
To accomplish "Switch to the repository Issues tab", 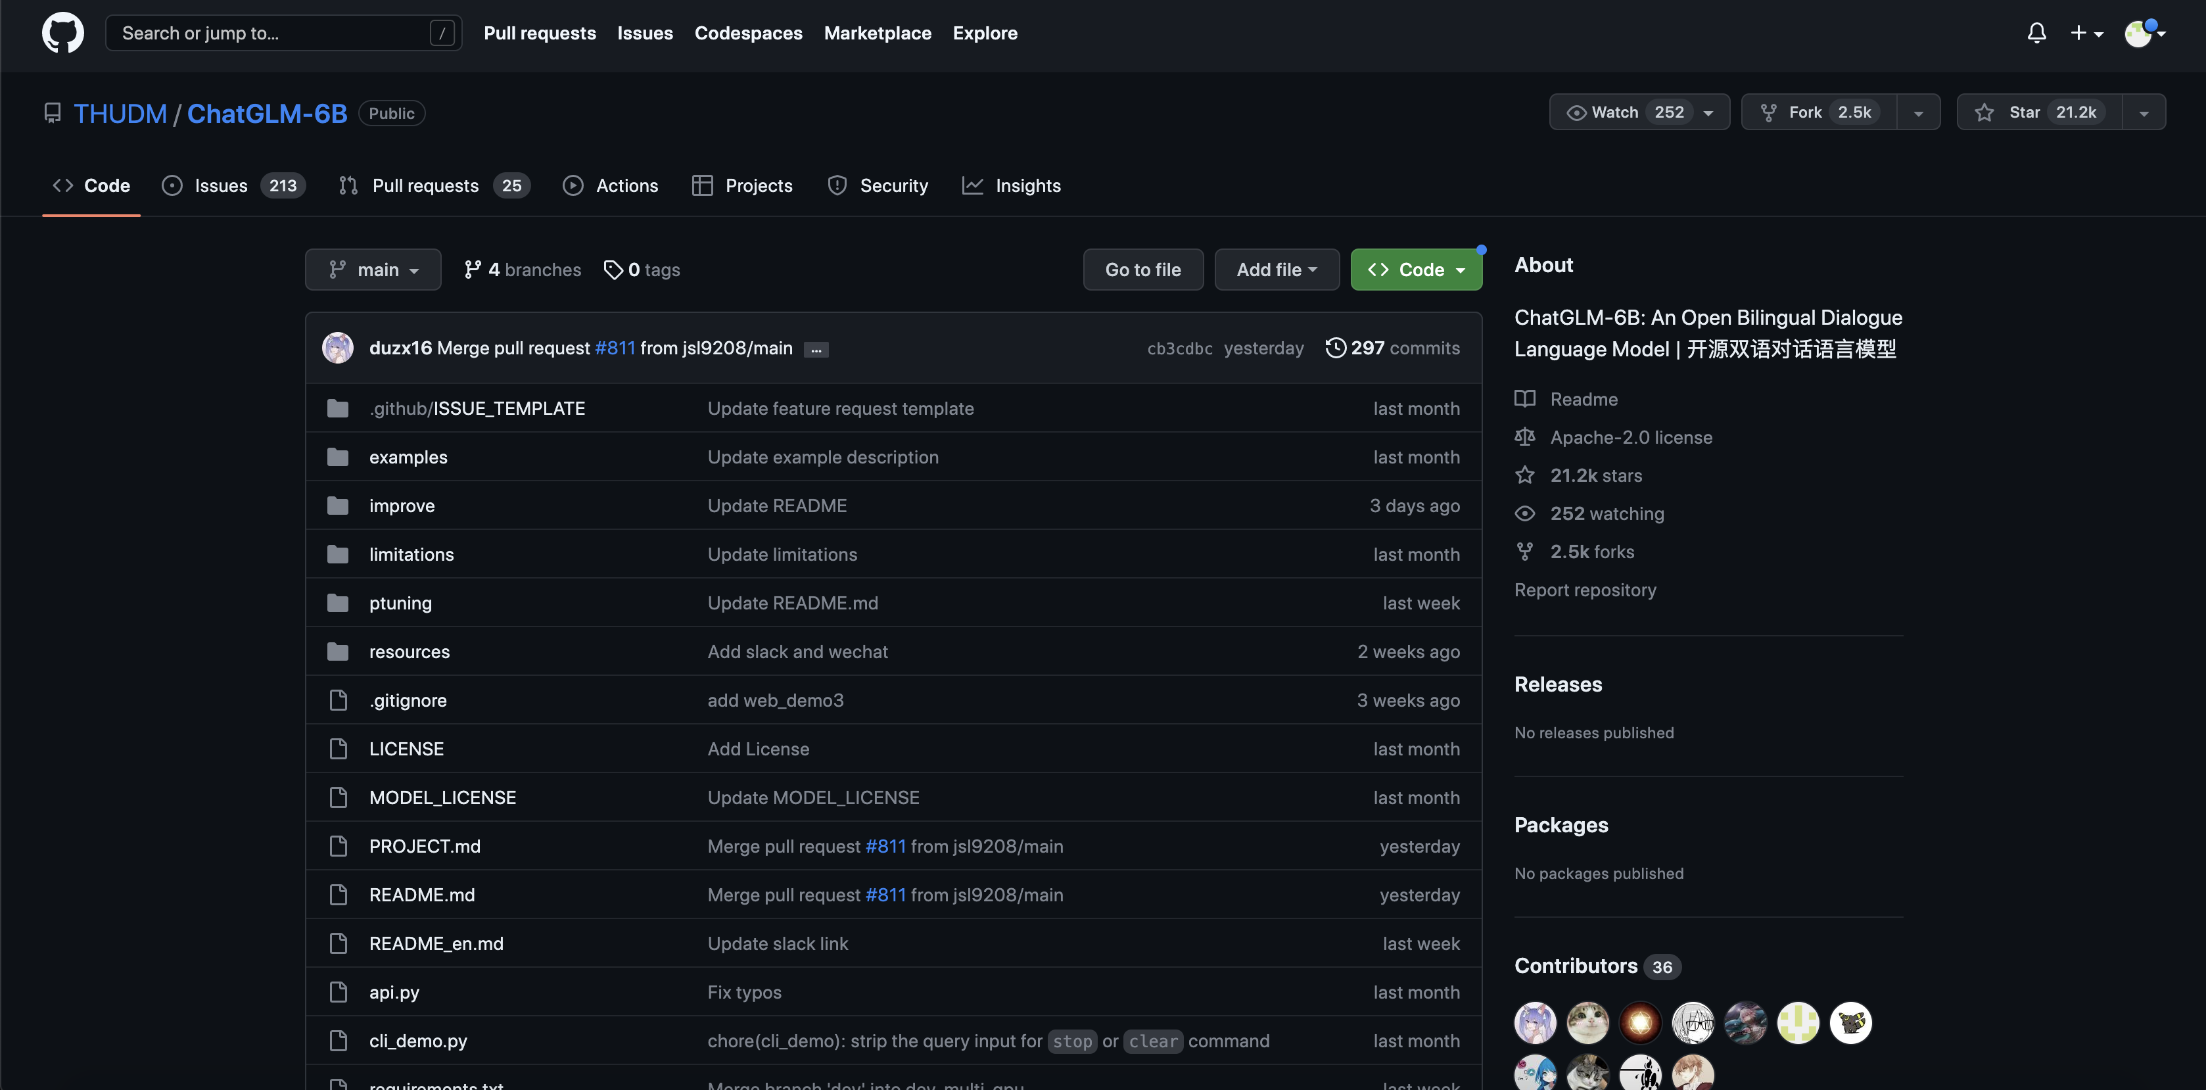I will coord(234,185).
